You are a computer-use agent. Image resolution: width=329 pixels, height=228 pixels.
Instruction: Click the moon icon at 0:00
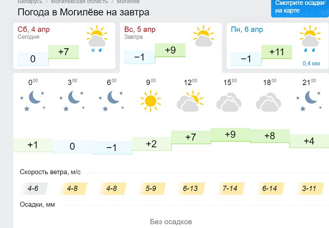point(33,100)
